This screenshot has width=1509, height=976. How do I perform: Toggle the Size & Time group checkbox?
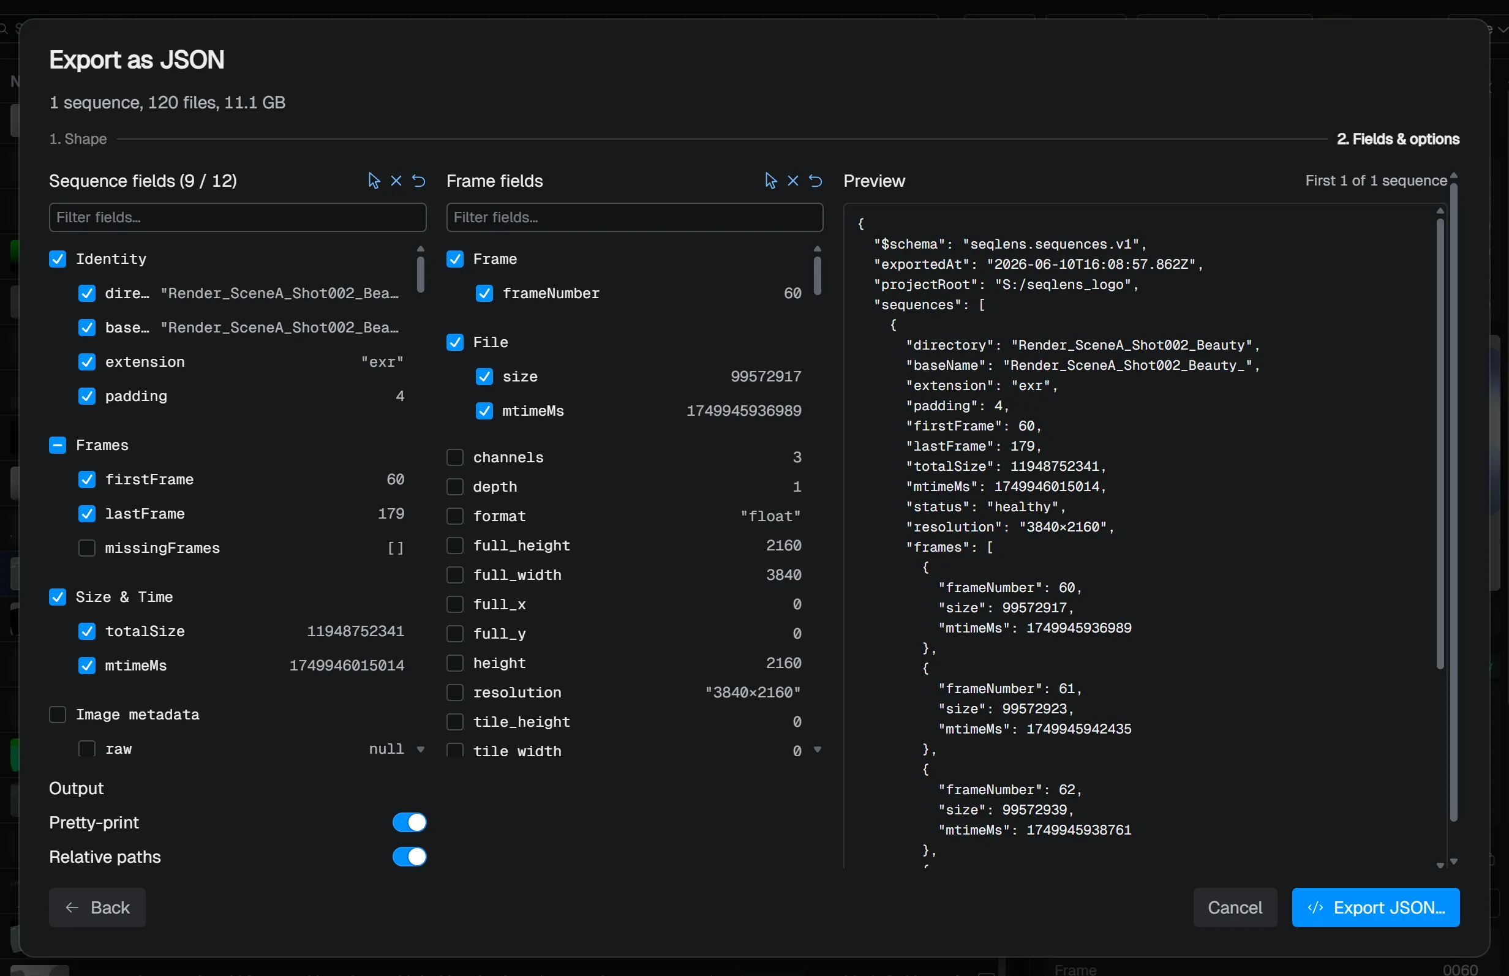click(x=58, y=597)
